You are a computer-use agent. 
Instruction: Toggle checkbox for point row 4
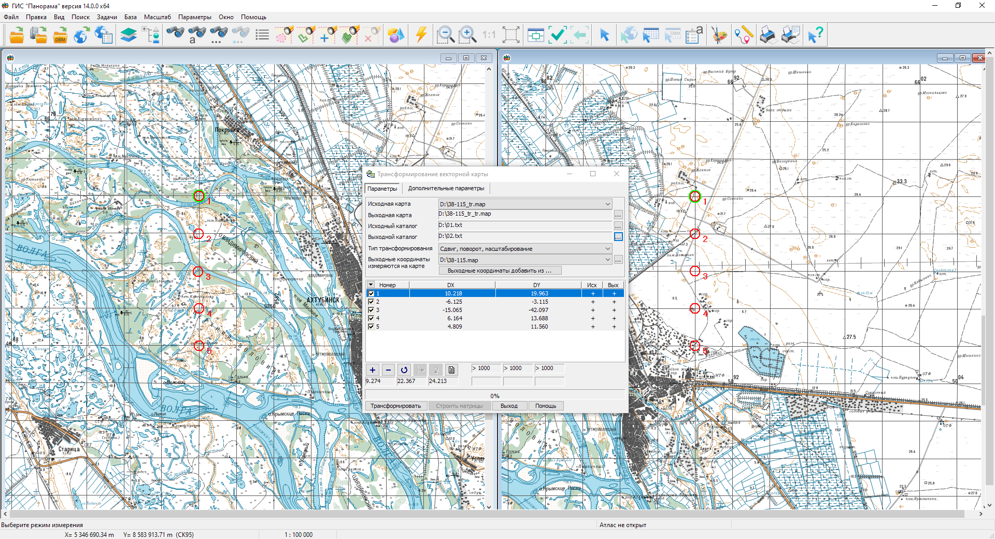pyautogui.click(x=371, y=318)
